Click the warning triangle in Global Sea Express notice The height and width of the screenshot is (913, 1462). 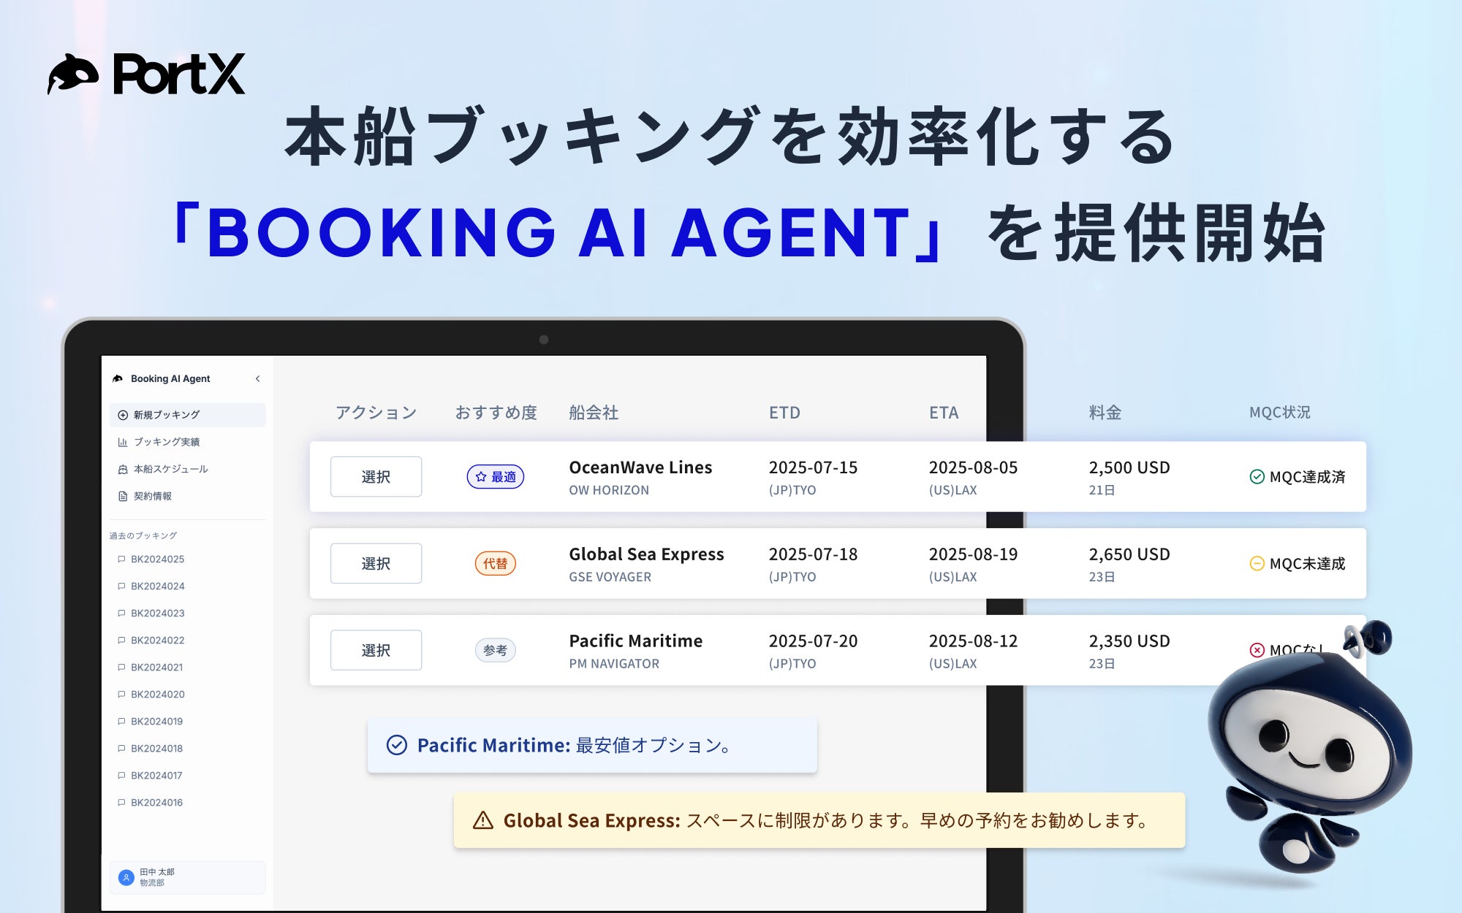(x=483, y=821)
